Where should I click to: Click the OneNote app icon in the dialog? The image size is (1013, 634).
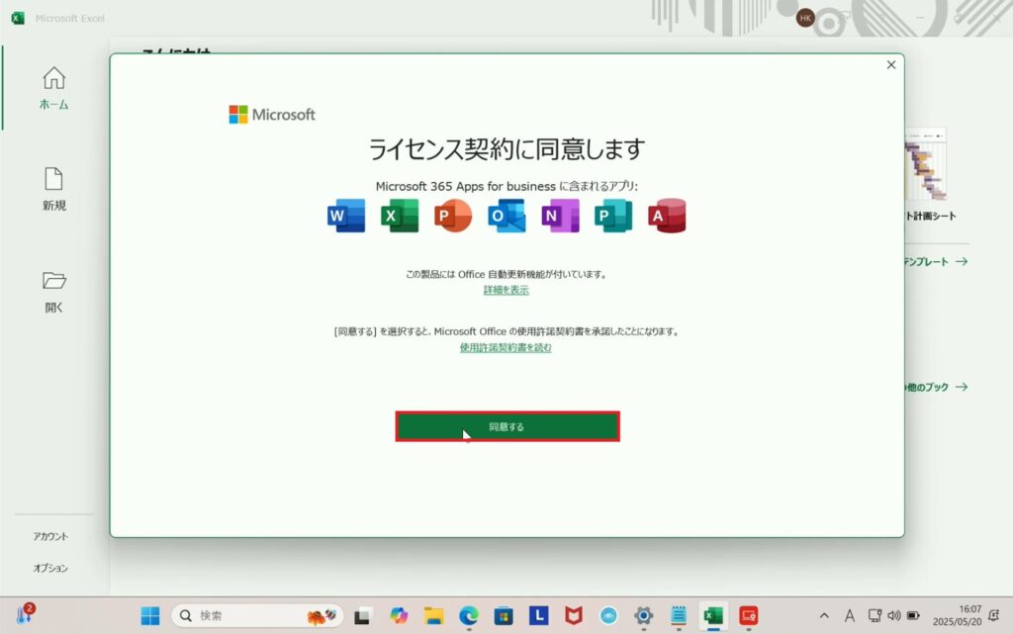[x=560, y=216]
